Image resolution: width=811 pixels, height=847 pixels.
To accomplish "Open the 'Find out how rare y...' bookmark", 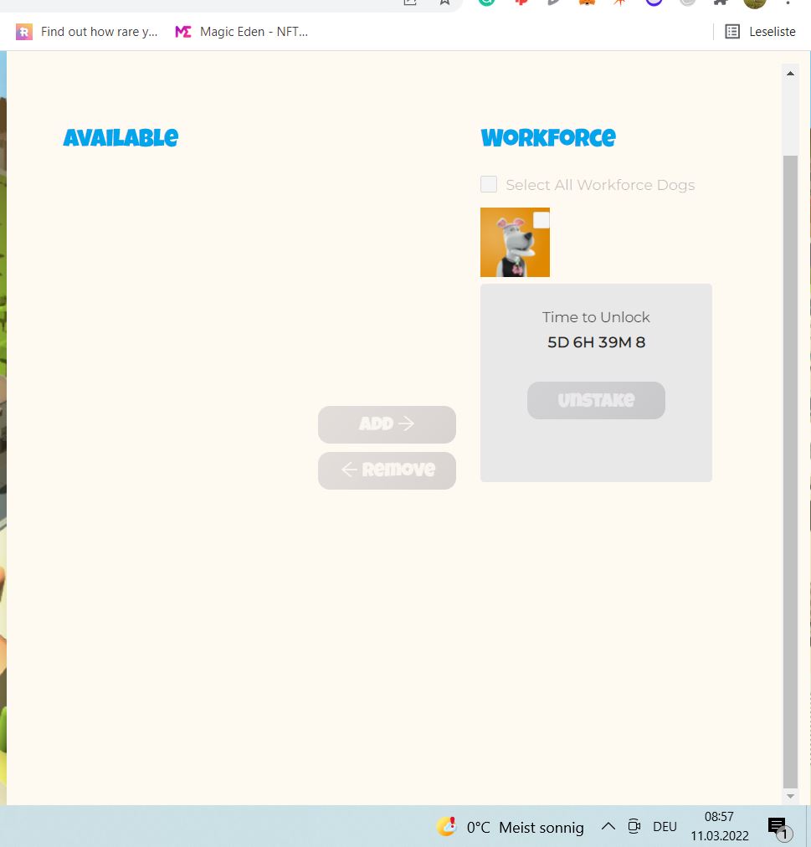I will coord(87,32).
